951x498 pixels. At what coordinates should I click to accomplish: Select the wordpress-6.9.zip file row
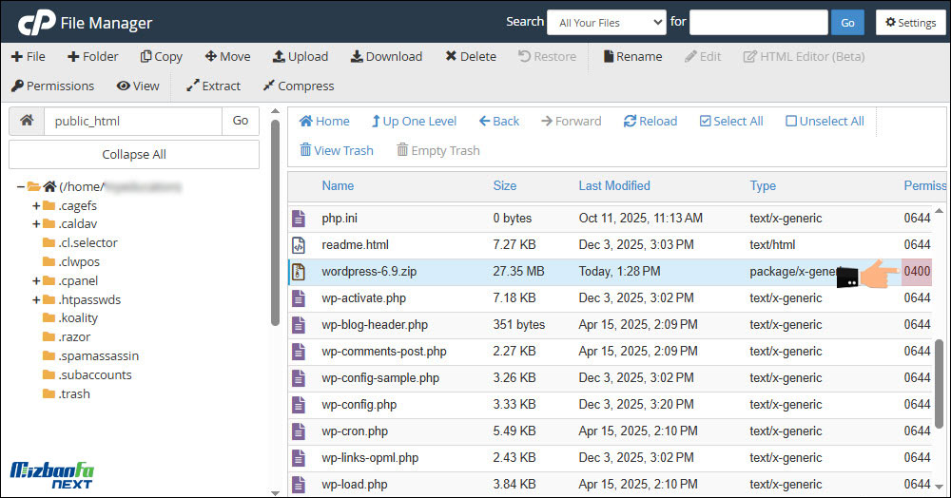pyautogui.click(x=369, y=272)
